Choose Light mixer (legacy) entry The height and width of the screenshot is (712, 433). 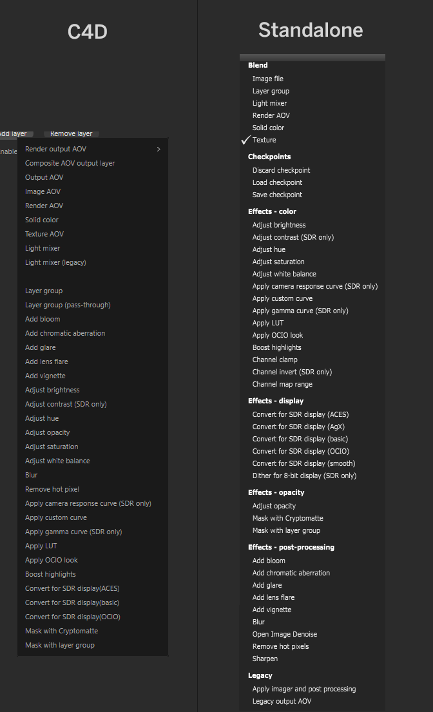tap(55, 262)
